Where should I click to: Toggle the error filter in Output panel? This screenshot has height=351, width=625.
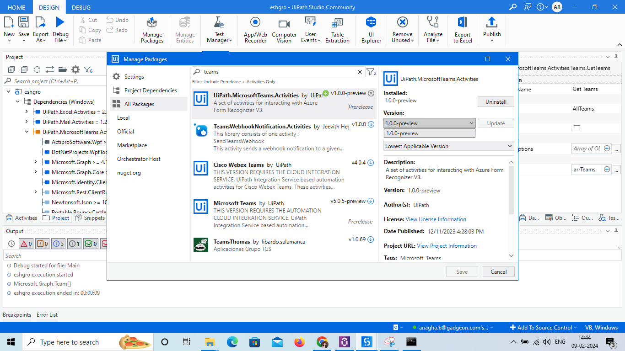click(x=26, y=244)
